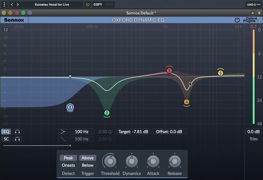Toggle the yellow plugin power button
Image resolution: width=263 pixels, height=180 pixels.
pyautogui.click(x=88, y=5)
